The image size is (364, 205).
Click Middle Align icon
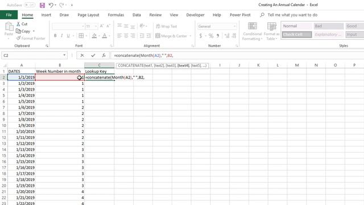point(126,26)
